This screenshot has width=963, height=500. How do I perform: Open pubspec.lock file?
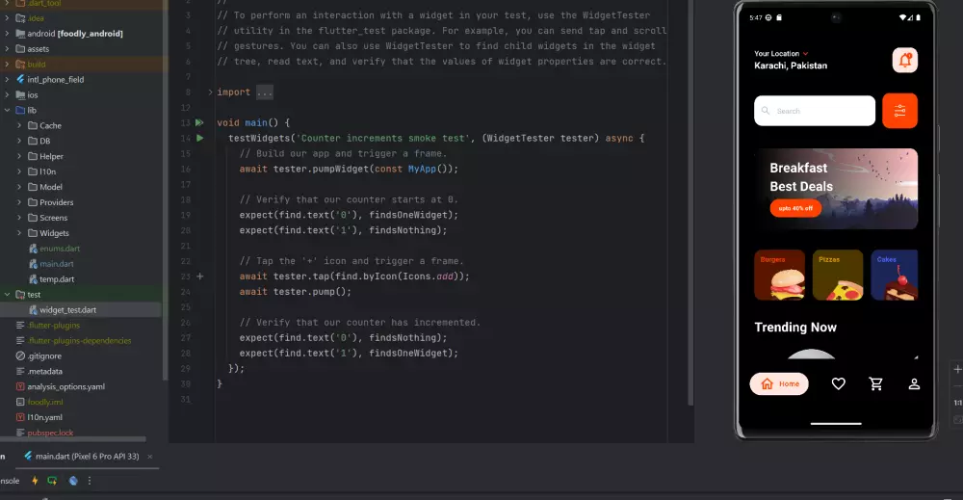pyautogui.click(x=50, y=433)
